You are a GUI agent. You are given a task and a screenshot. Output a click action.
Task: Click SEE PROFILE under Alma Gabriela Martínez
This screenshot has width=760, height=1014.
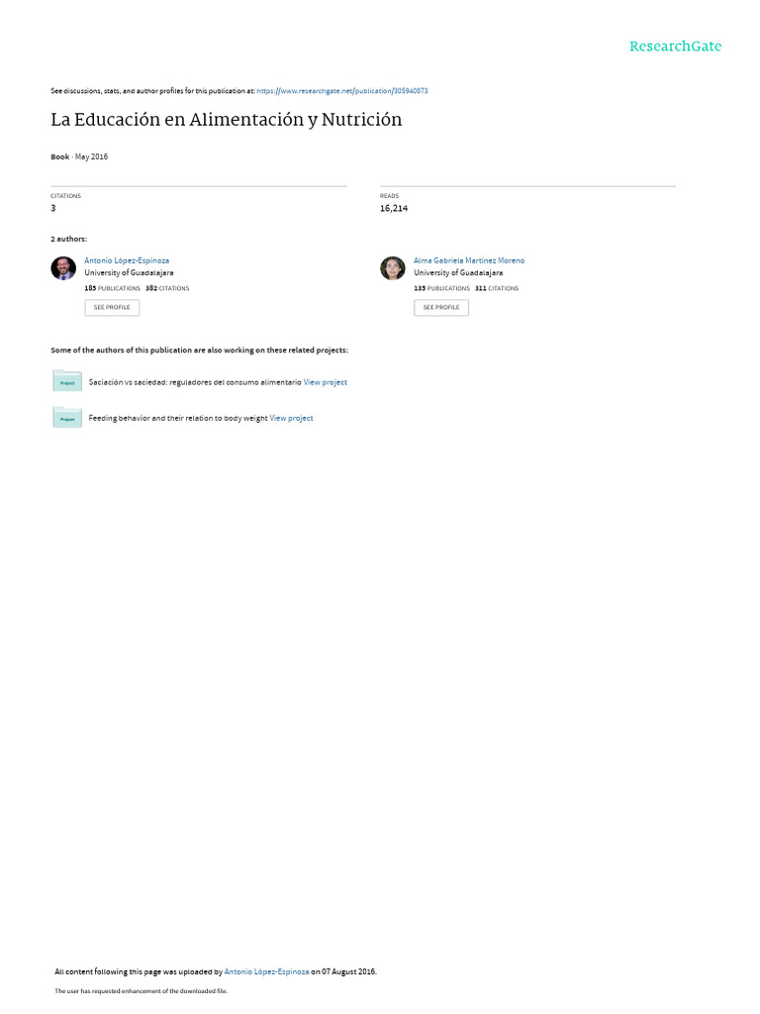(441, 307)
